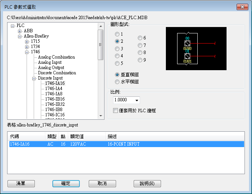Viewport: 252px width, 194px height.
Task: Select Analog Output in the tree
Action: (x=51, y=68)
